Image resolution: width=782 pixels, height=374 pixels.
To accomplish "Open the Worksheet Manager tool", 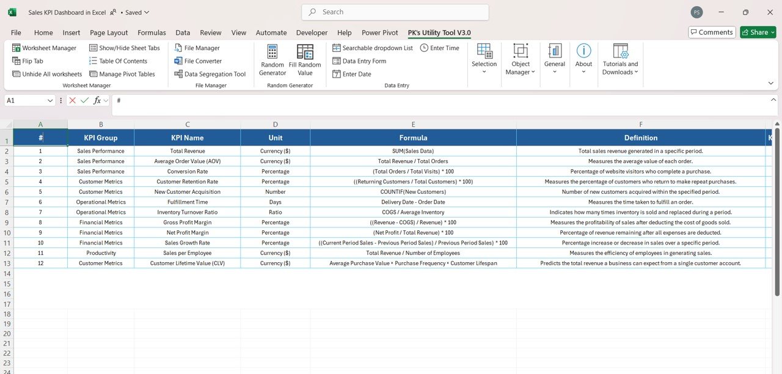I will 44,48.
